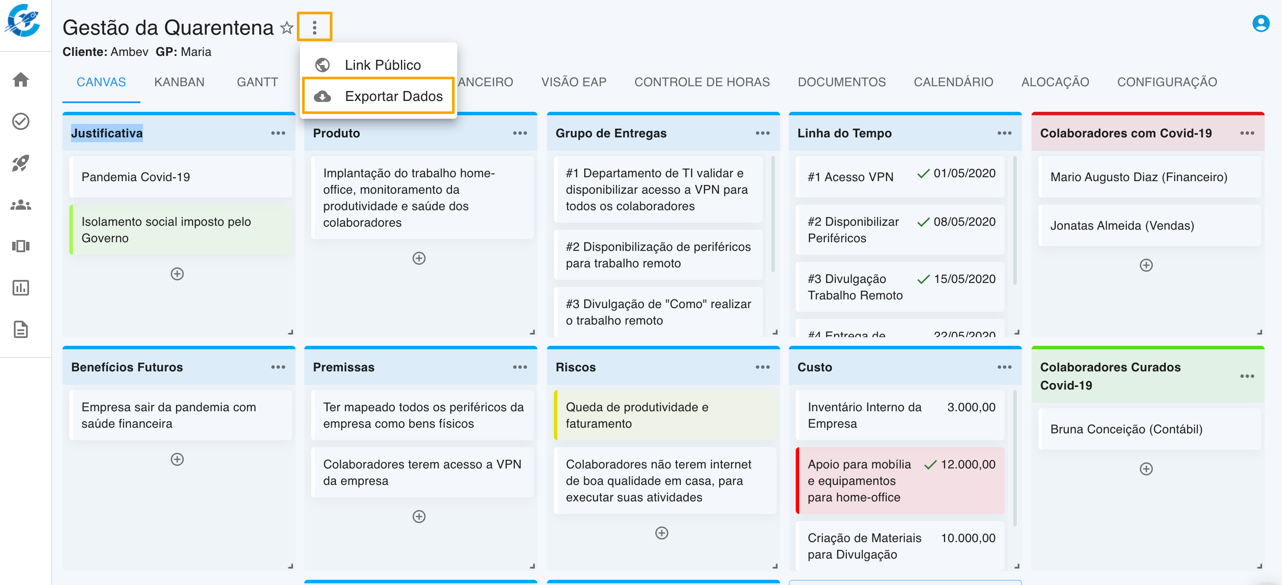The width and height of the screenshot is (1282, 585).
Task: Click the home icon in the sidebar
Action: 21,80
